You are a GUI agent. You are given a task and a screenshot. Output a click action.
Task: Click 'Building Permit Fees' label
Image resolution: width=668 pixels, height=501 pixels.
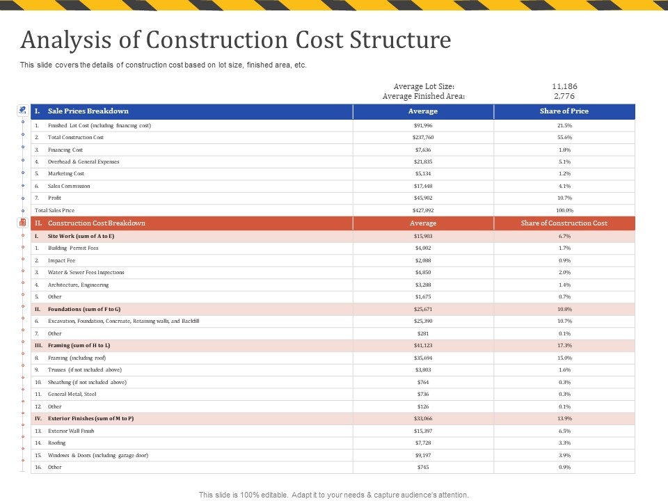(73, 248)
